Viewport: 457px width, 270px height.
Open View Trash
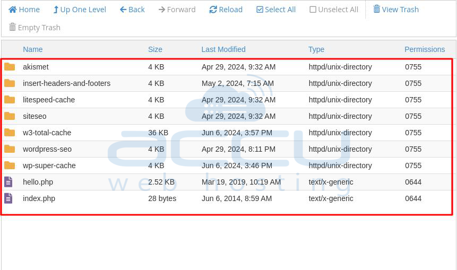coord(396,10)
